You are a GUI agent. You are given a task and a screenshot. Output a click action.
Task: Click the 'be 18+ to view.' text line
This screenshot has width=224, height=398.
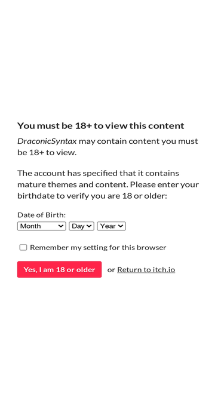[x=47, y=153]
